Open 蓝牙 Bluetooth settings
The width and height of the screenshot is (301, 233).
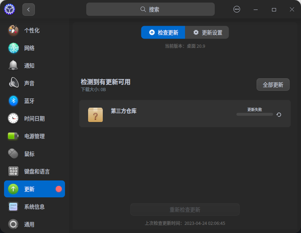34,101
